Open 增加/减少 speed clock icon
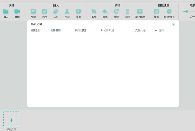 click(x=169, y=11)
